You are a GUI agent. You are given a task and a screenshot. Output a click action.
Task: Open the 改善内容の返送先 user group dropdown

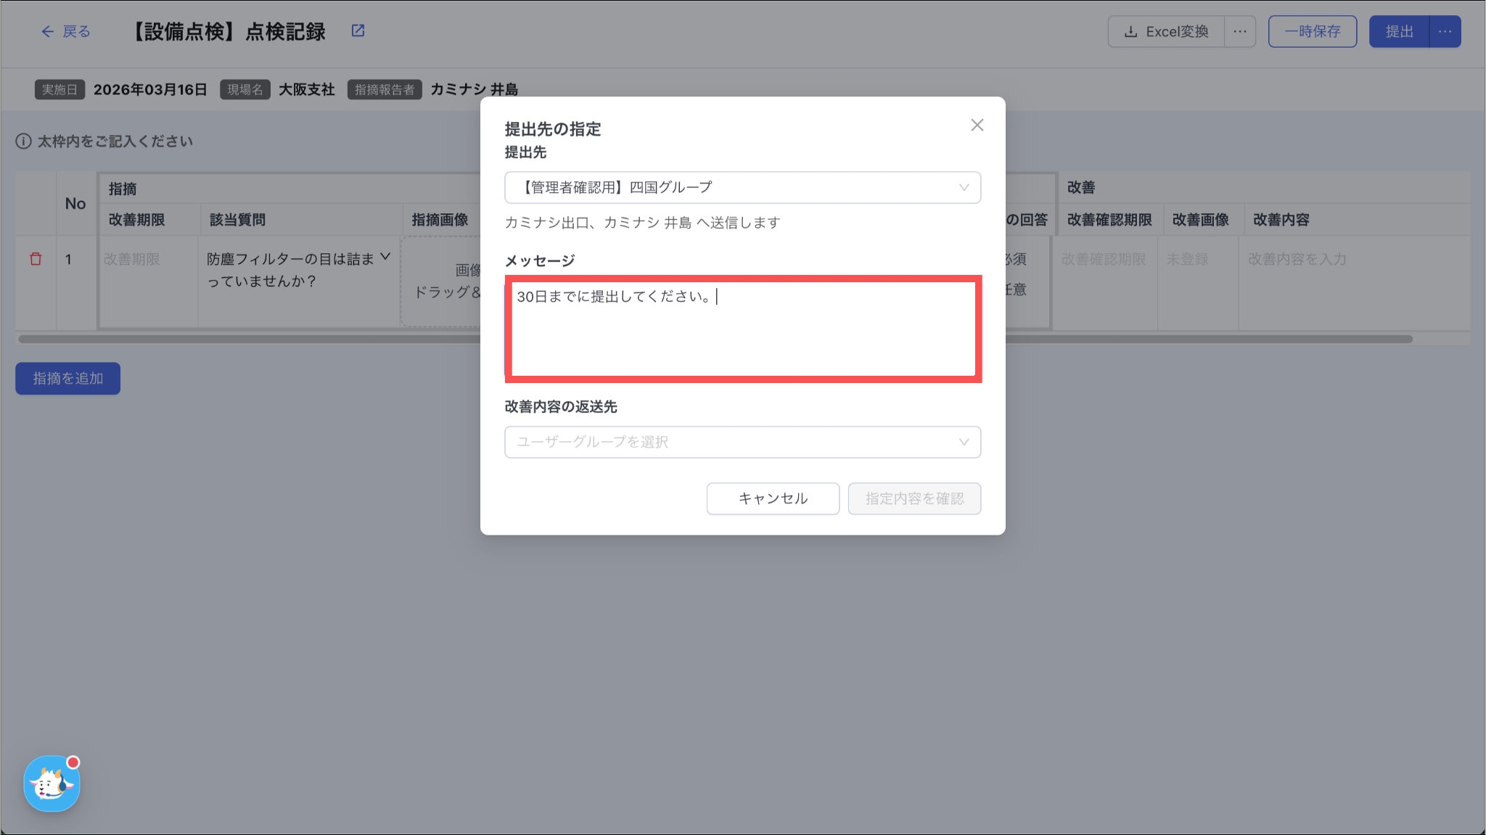742,442
